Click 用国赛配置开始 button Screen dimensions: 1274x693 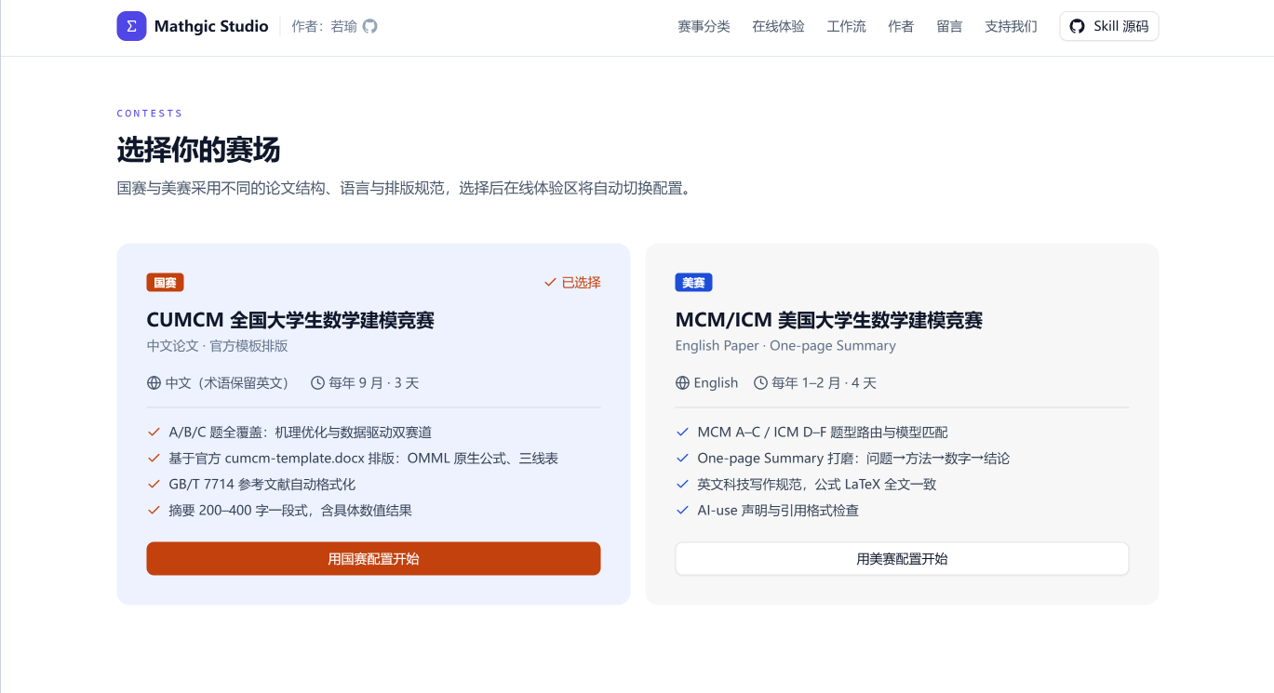point(373,559)
